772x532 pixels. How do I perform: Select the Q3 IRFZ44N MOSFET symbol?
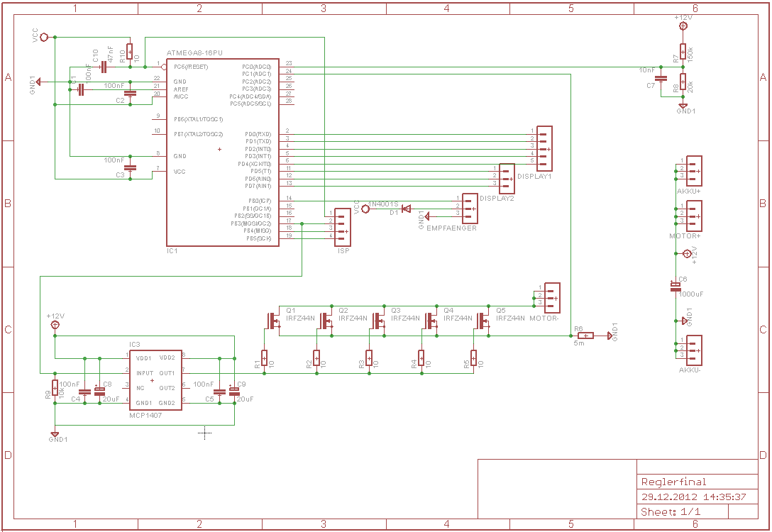(379, 321)
